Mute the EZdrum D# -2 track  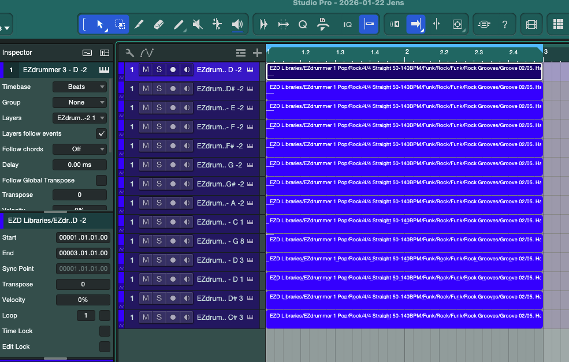pos(146,89)
